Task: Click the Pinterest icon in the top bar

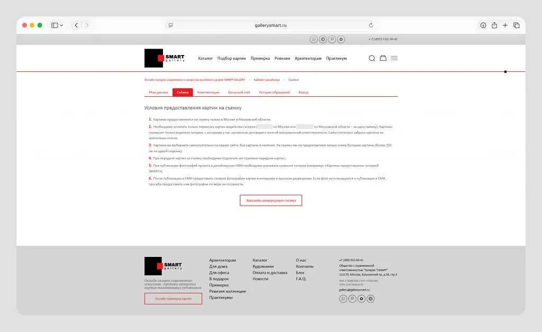Action: click(x=332, y=39)
